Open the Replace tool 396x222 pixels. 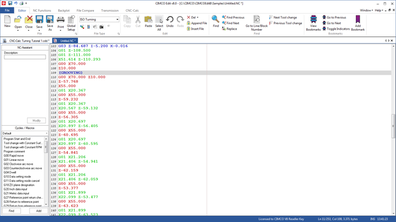tap(230, 29)
